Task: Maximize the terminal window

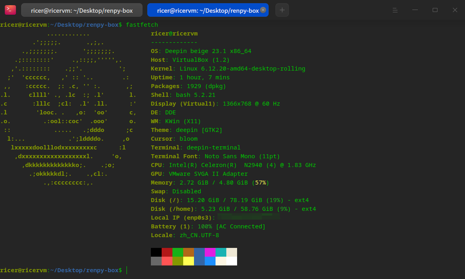Action: (x=435, y=10)
